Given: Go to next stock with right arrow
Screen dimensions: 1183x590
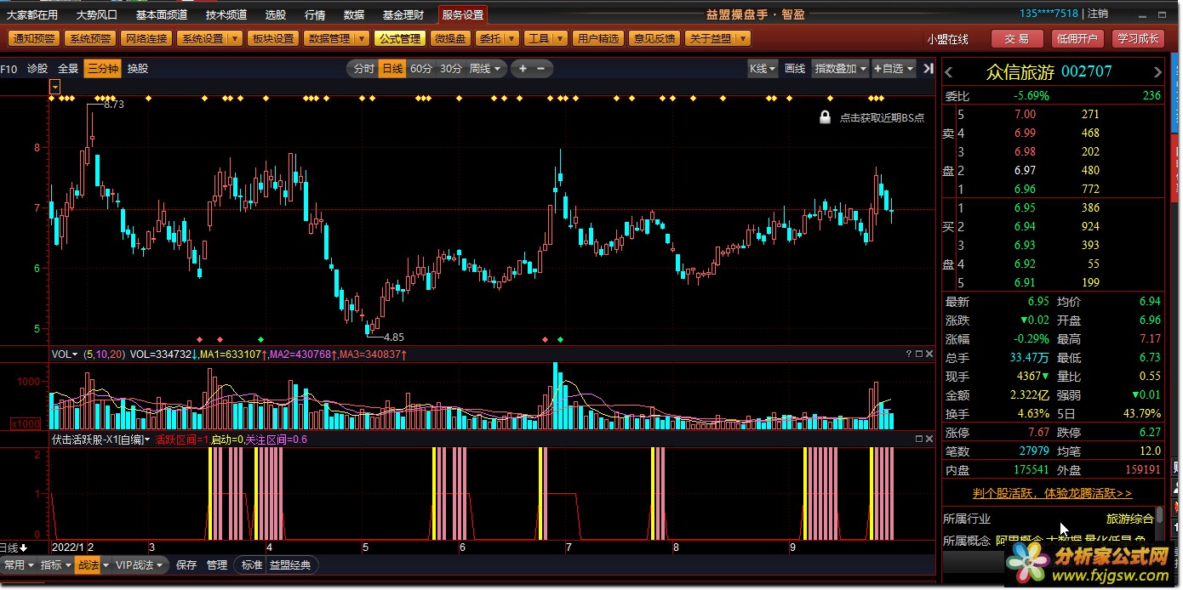Looking at the screenshot, I should click(1157, 72).
